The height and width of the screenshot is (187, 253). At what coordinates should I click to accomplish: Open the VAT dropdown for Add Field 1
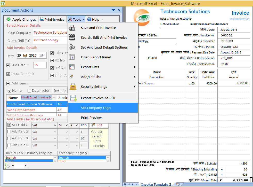click(55, 125)
